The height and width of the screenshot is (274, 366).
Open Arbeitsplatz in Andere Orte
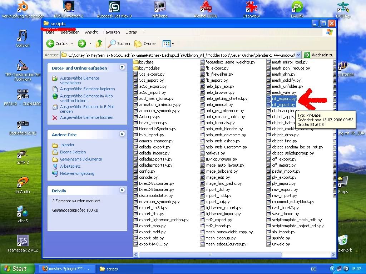[70, 166]
